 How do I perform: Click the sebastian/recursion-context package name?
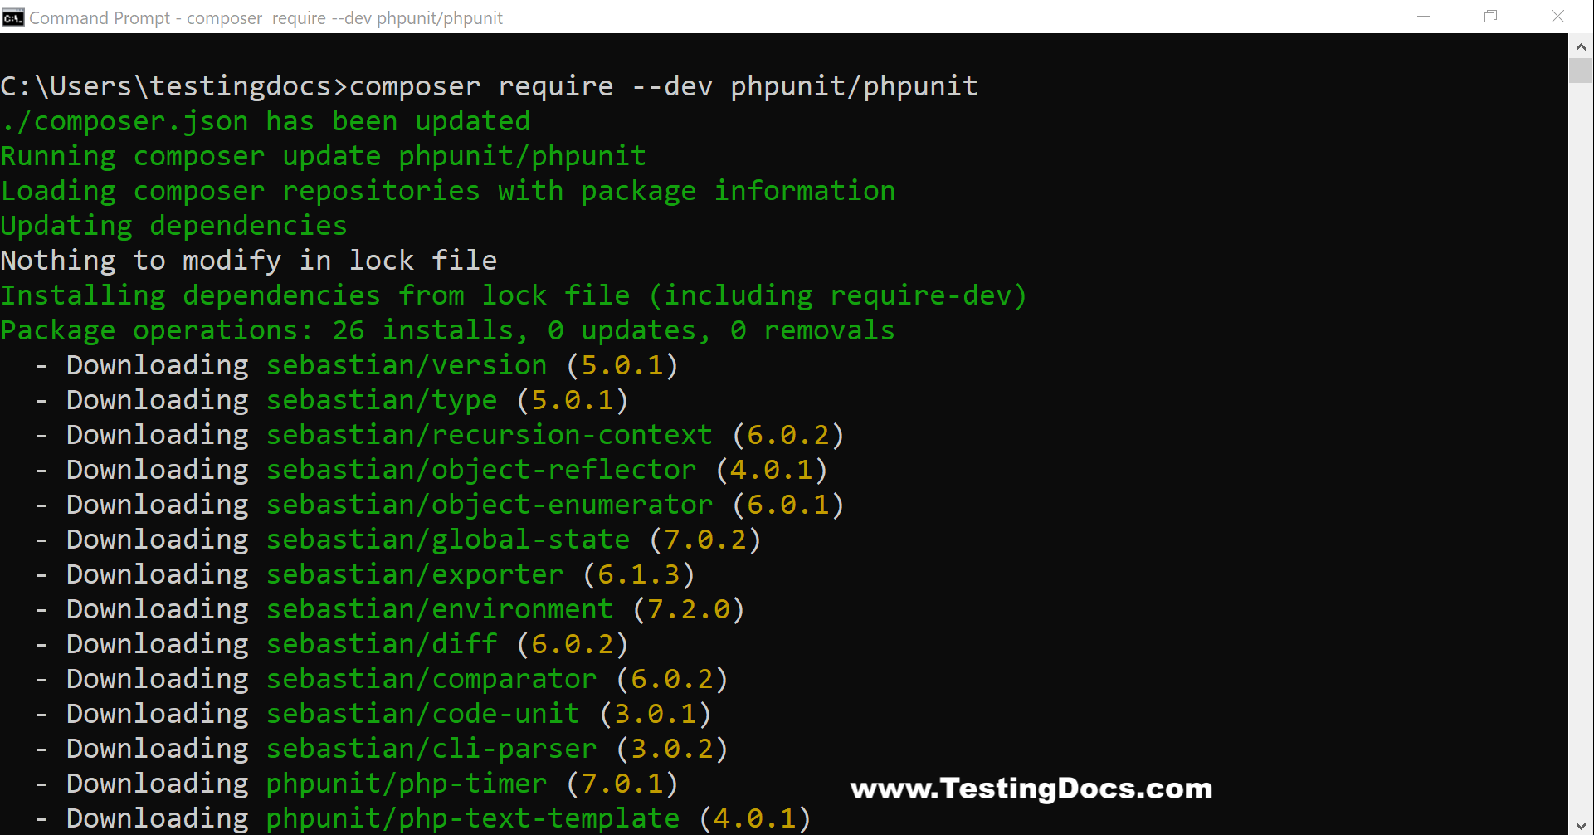489,435
